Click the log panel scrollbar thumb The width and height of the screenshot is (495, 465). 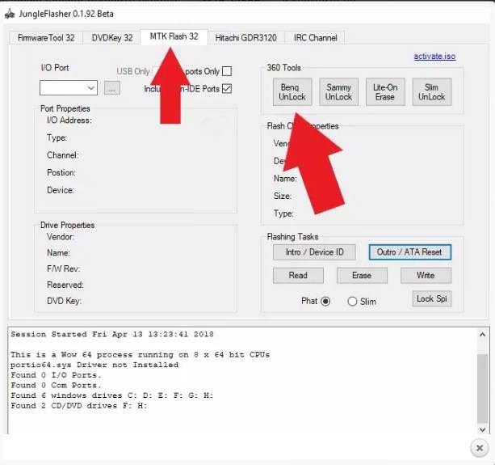(x=482, y=389)
